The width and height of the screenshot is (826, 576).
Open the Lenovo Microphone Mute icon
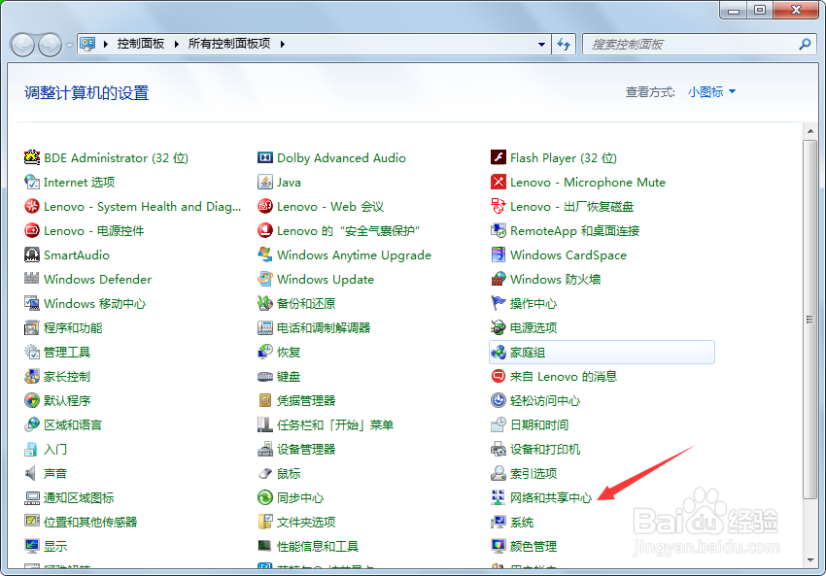499,182
